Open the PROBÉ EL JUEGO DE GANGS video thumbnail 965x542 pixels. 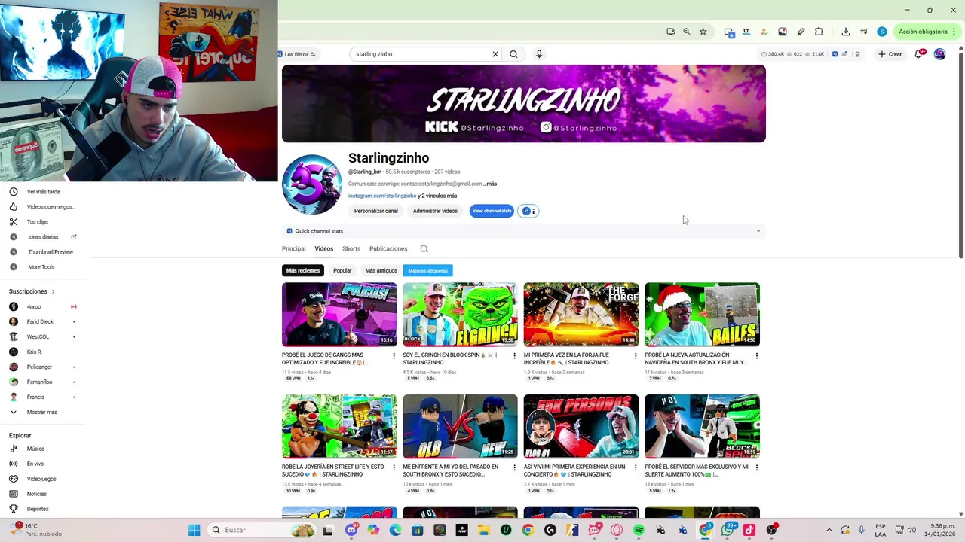pos(339,314)
